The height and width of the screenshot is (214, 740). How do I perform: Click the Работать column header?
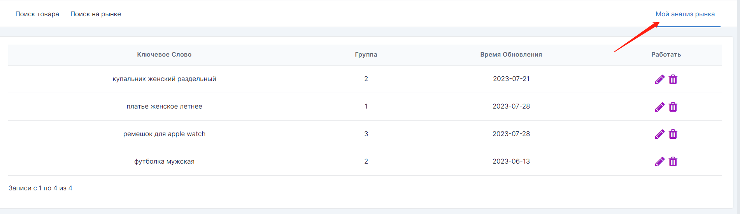point(666,55)
